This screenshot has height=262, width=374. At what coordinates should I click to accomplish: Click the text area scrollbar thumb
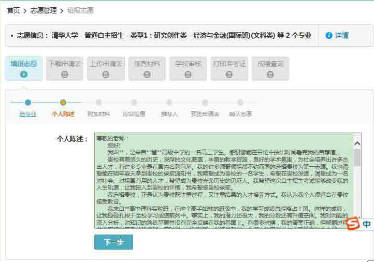coord(357,158)
